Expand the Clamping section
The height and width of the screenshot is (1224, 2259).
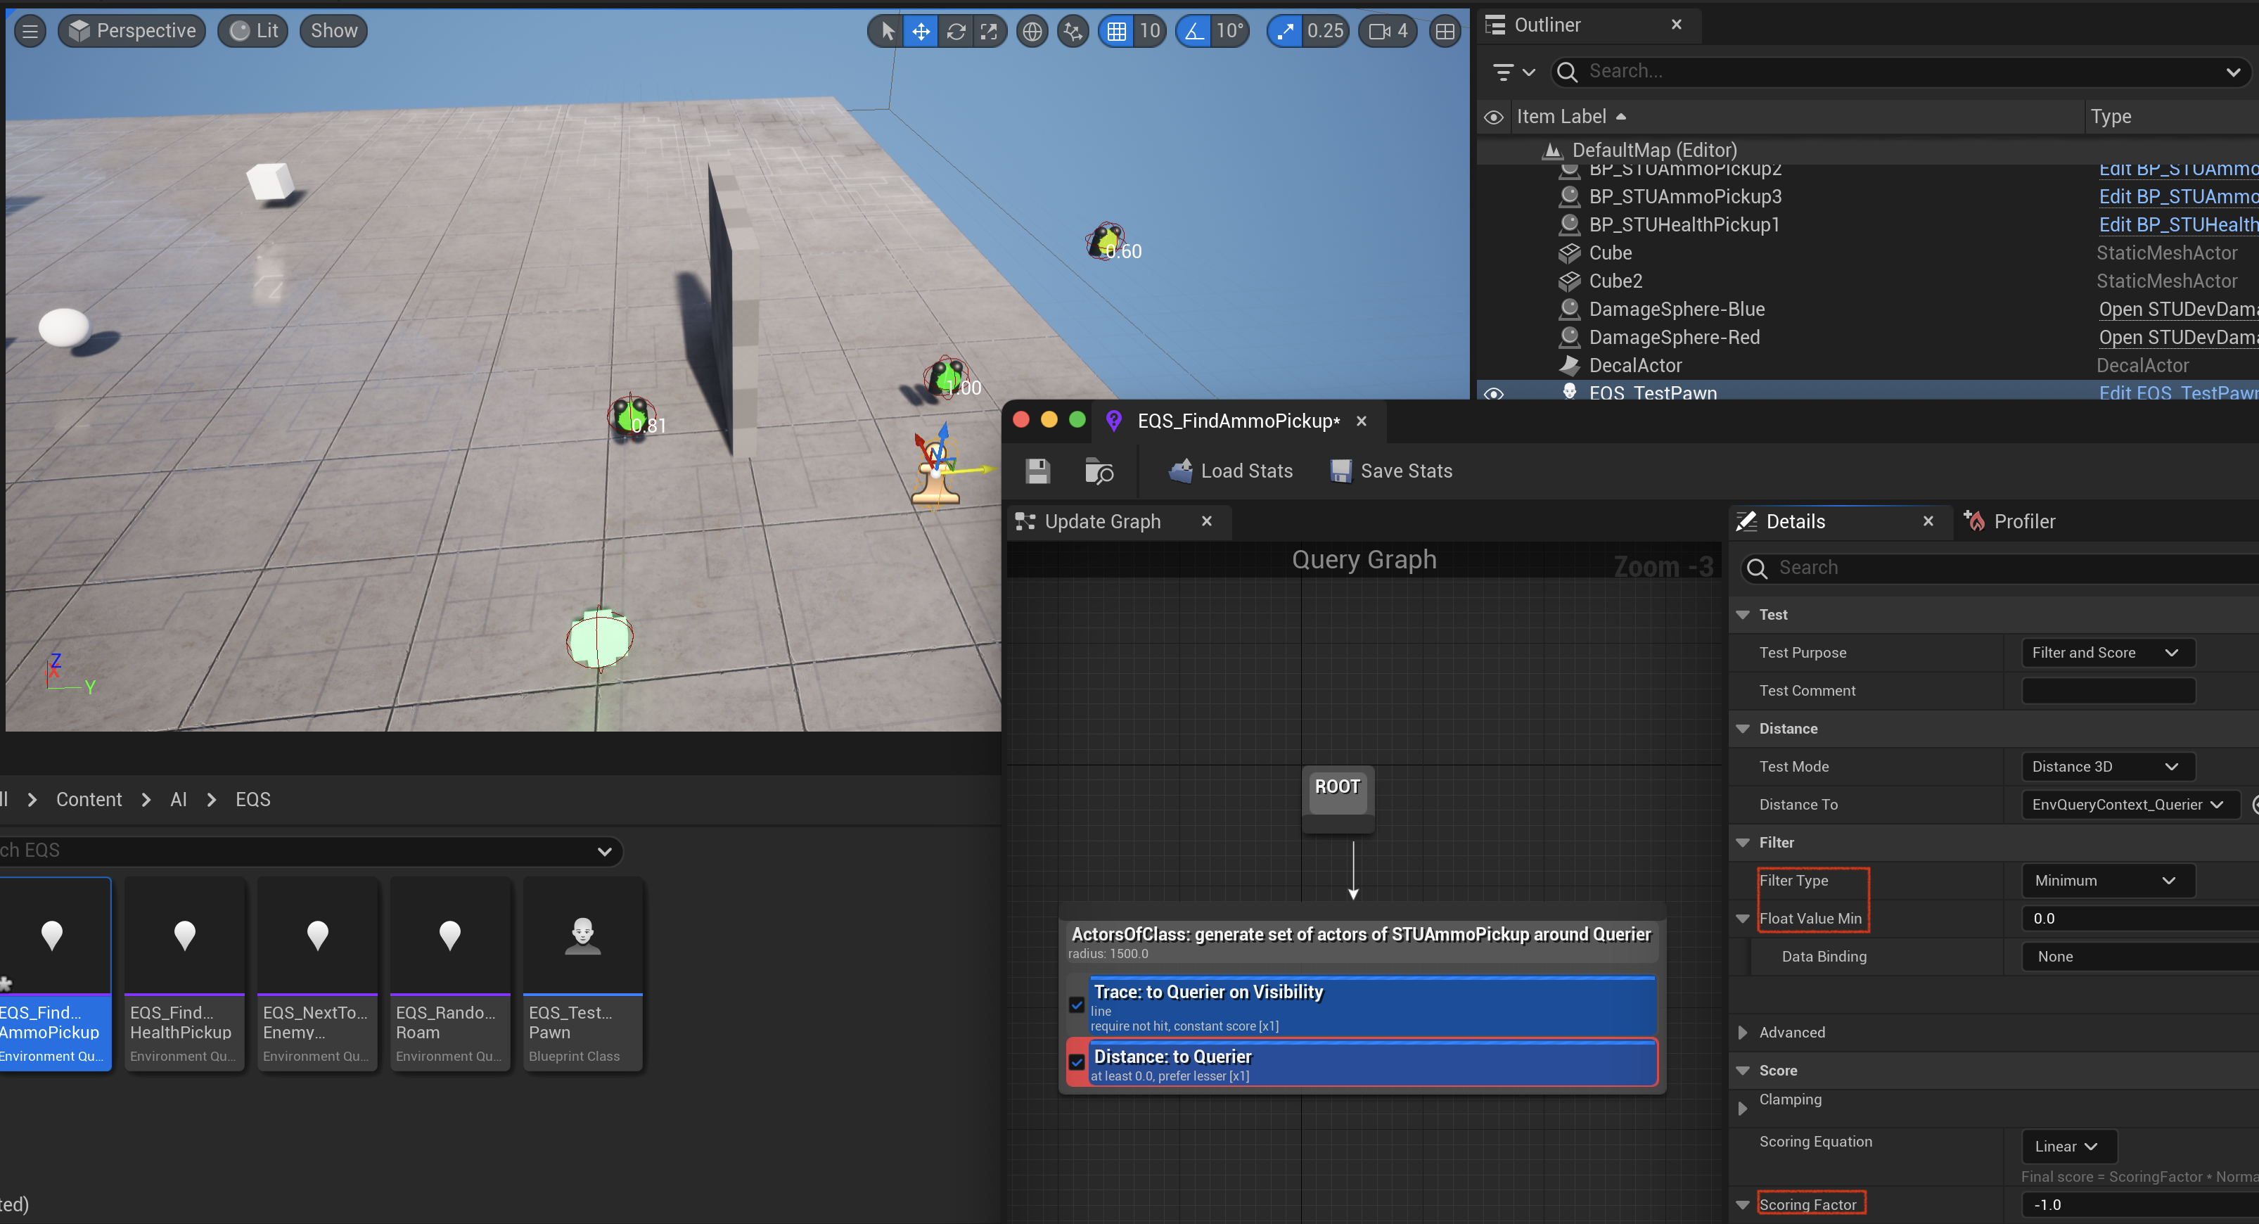coord(1743,1108)
